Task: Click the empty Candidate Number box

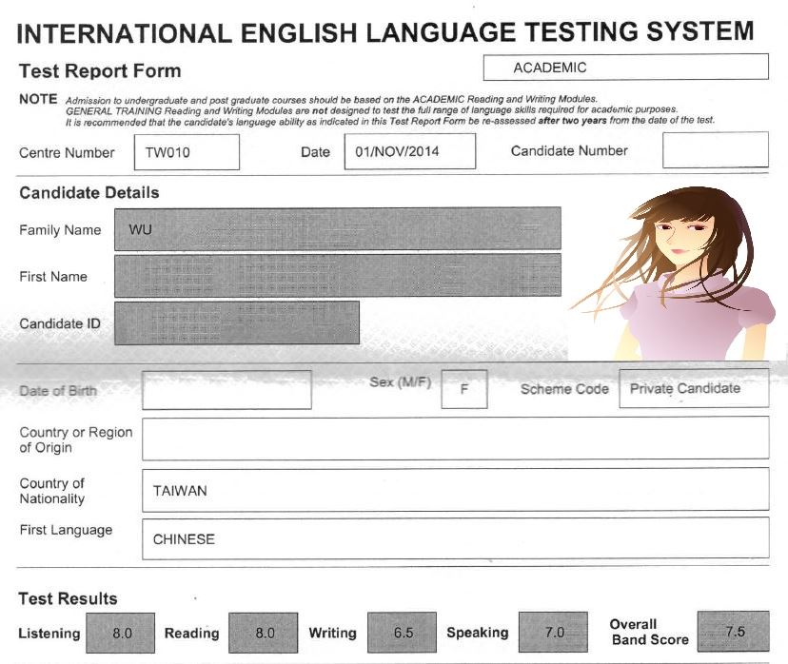Action: pos(716,149)
